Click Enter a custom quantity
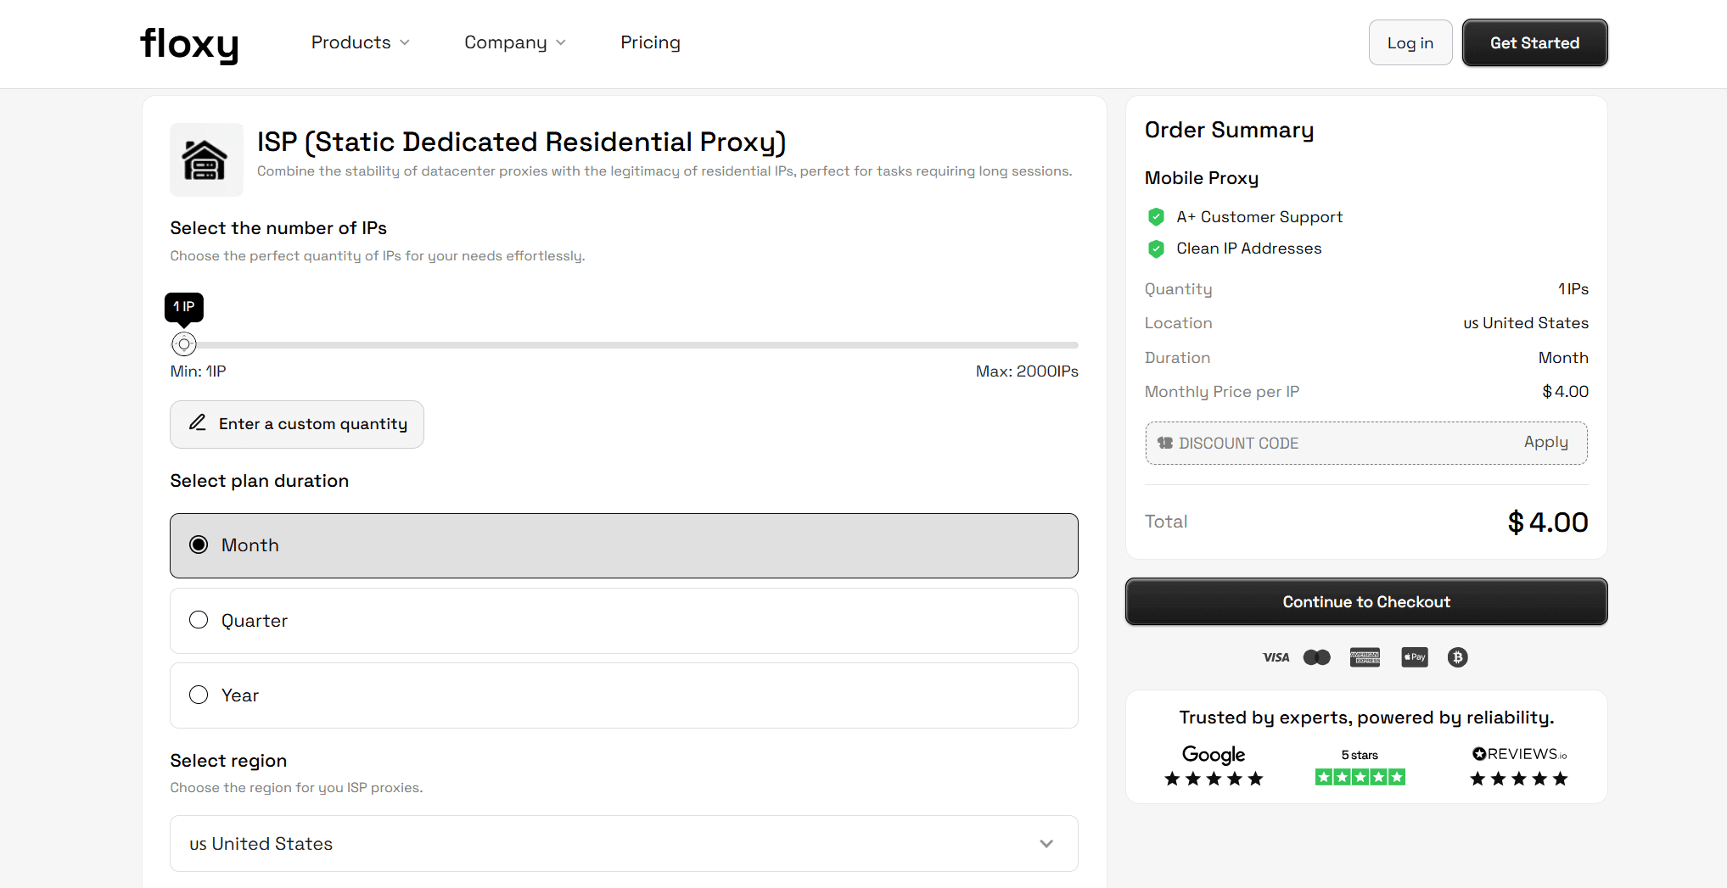 [297, 424]
